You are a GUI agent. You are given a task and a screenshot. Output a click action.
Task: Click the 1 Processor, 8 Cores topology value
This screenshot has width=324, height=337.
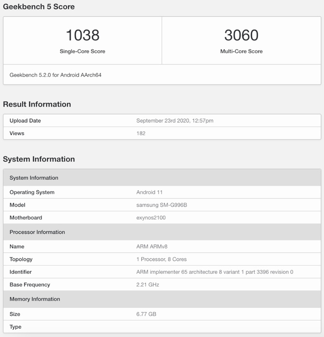pyautogui.click(x=162, y=259)
